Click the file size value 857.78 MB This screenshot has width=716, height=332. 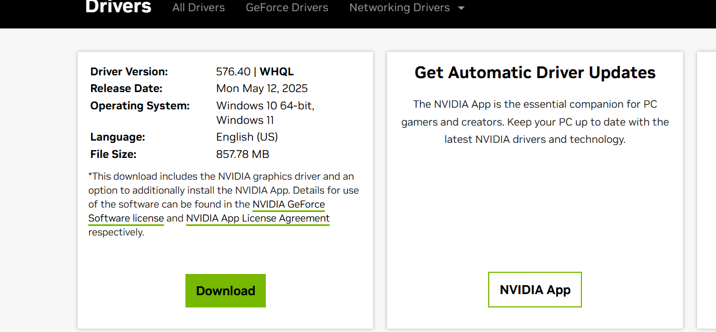(243, 154)
